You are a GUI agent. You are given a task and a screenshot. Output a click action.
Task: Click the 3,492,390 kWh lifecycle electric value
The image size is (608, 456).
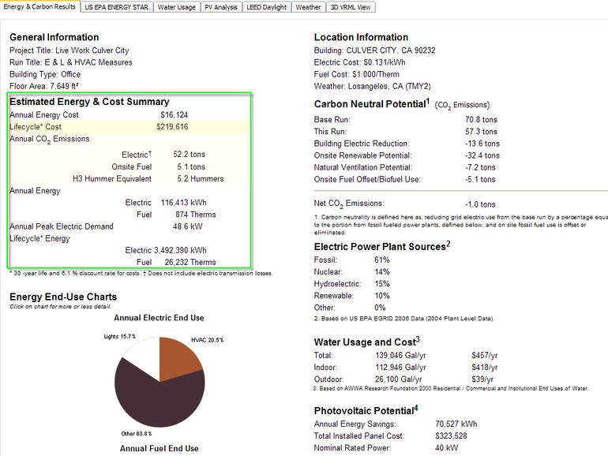pyautogui.click(x=180, y=250)
